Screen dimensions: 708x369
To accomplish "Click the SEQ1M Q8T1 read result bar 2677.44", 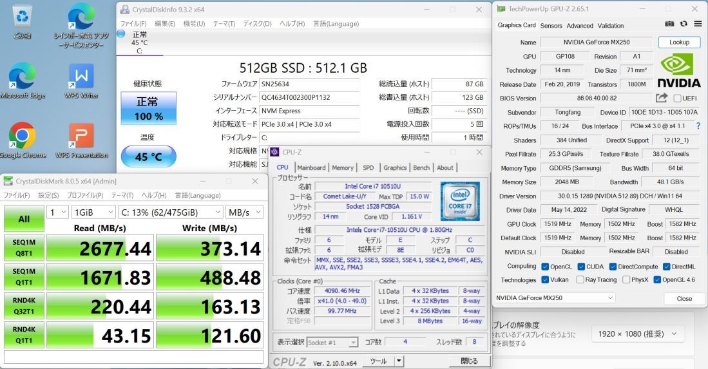I will pos(100,248).
